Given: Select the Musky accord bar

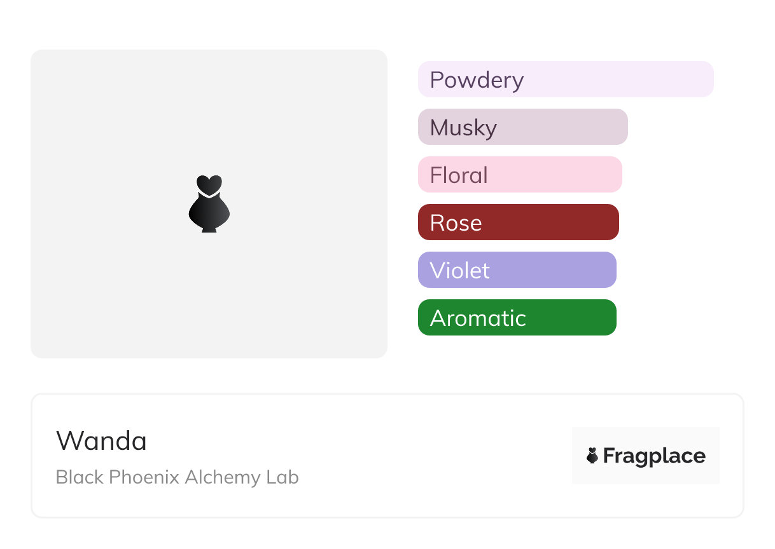Looking at the screenshot, I should (523, 127).
